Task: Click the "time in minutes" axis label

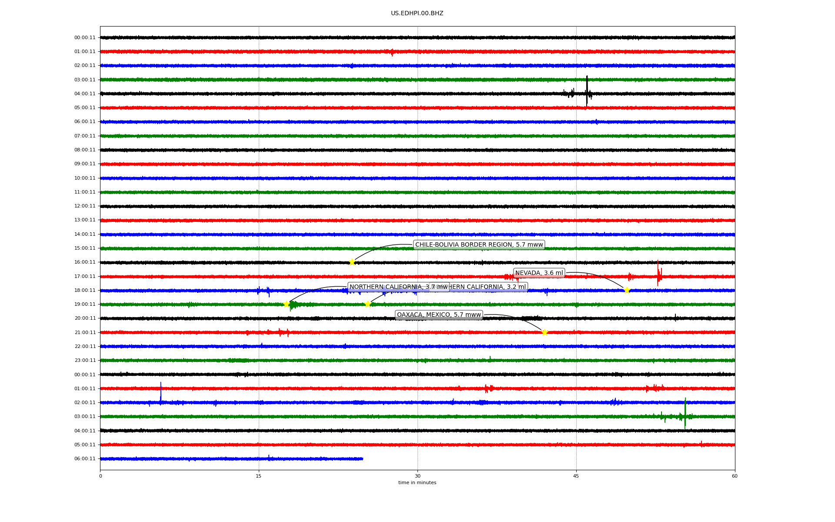Action: coord(417,483)
